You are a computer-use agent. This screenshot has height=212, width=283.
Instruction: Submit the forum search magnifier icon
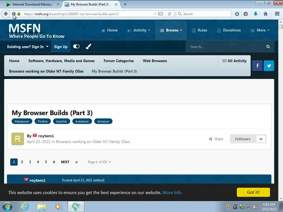coord(268,47)
